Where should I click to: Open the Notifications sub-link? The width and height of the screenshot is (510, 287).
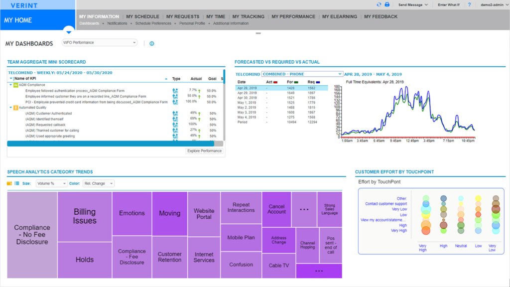tap(117, 23)
